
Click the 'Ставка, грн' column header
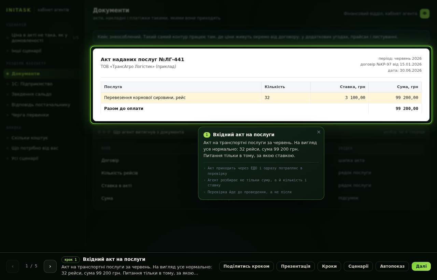pyautogui.click(x=339, y=87)
